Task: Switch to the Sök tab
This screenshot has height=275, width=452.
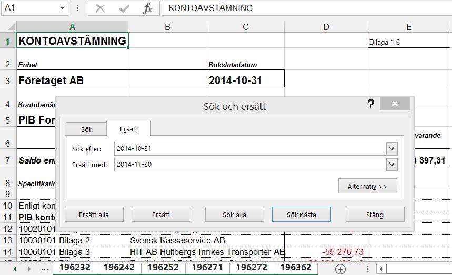Action: point(86,129)
